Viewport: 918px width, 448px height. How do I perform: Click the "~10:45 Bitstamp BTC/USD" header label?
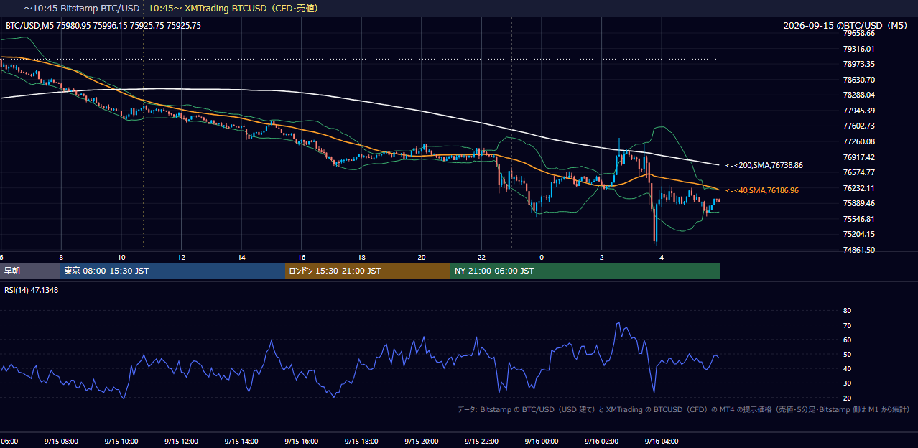pyautogui.click(x=80, y=9)
